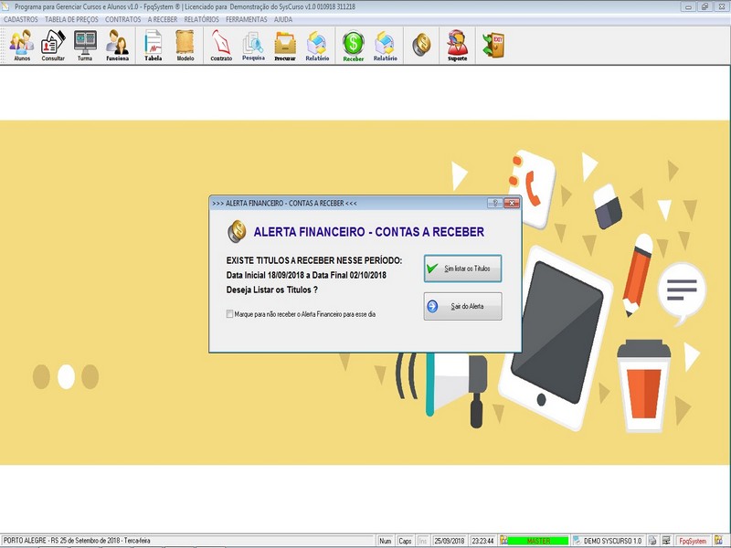Open contracts Relatório icon next to Procurar
Viewport: 731px width, 548px height.
317,45
